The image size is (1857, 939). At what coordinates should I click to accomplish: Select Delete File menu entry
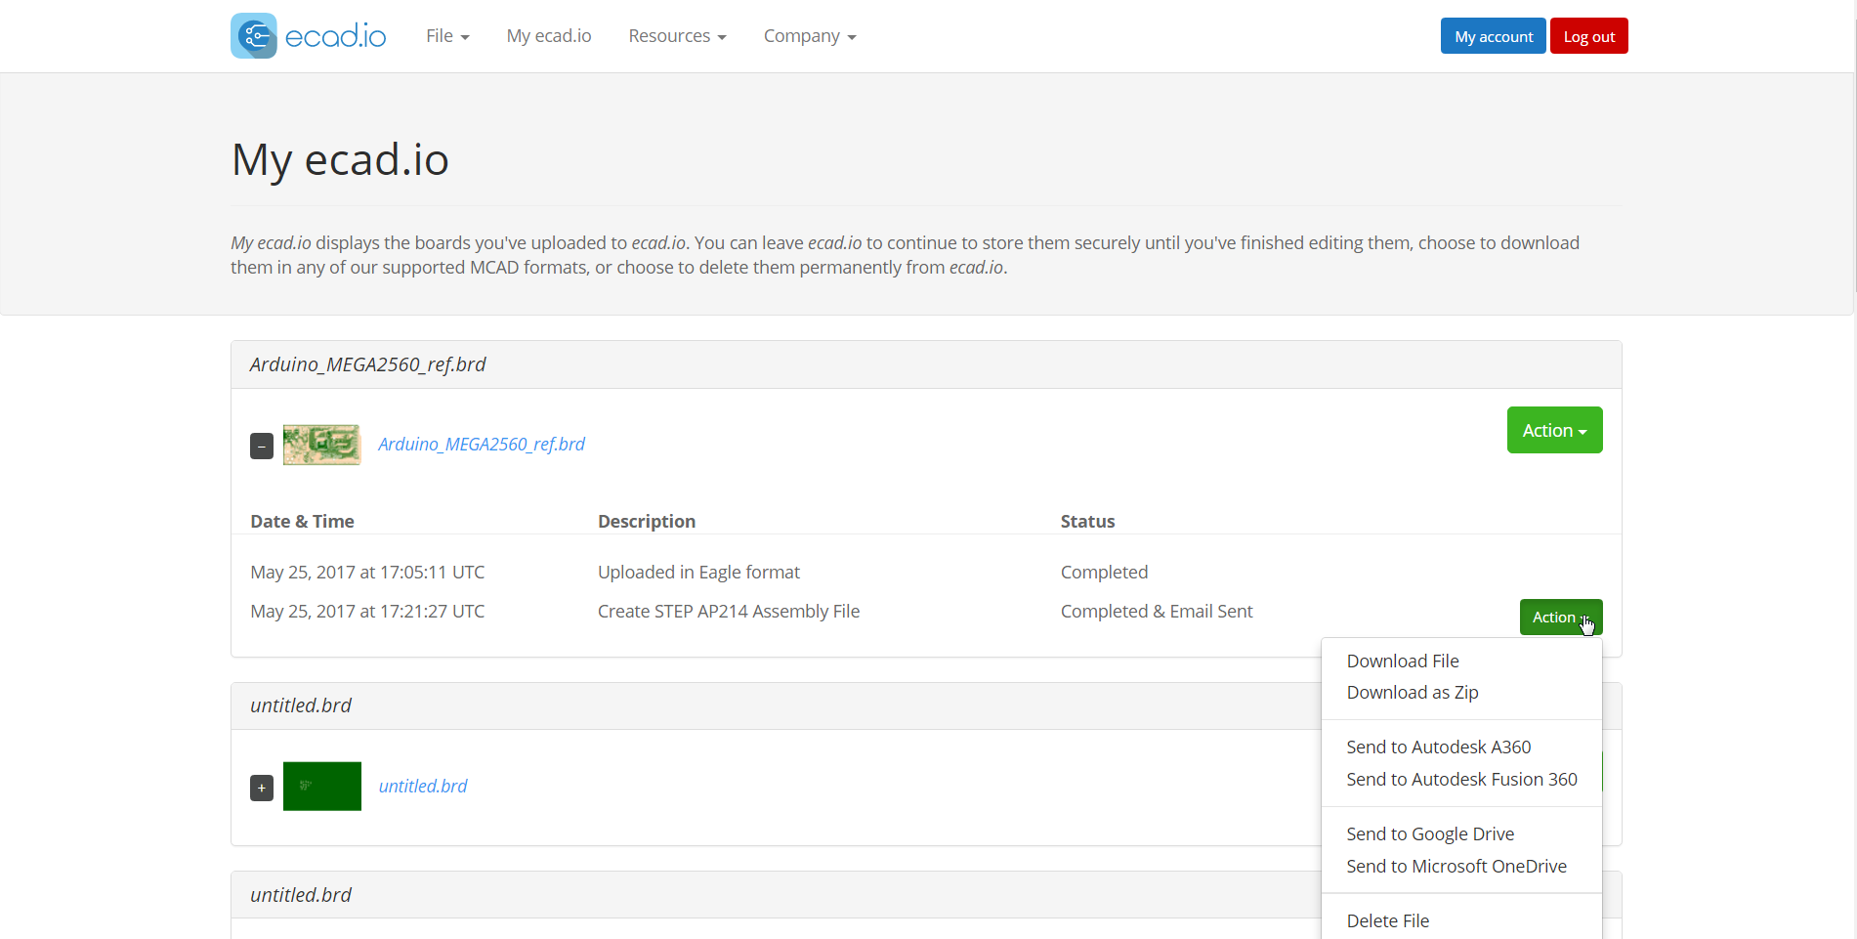(1387, 920)
